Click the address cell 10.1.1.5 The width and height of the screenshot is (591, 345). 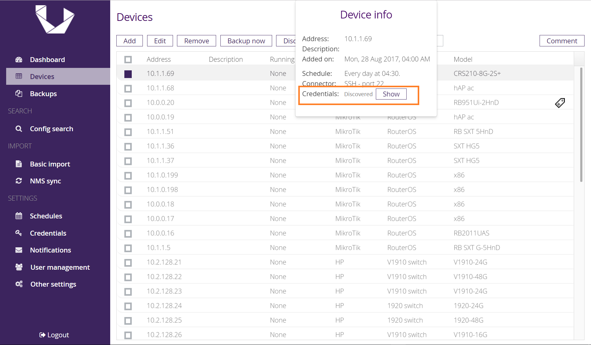pos(159,248)
